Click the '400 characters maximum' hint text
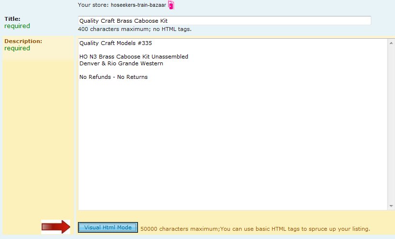This screenshot has height=239, width=395. (135, 29)
